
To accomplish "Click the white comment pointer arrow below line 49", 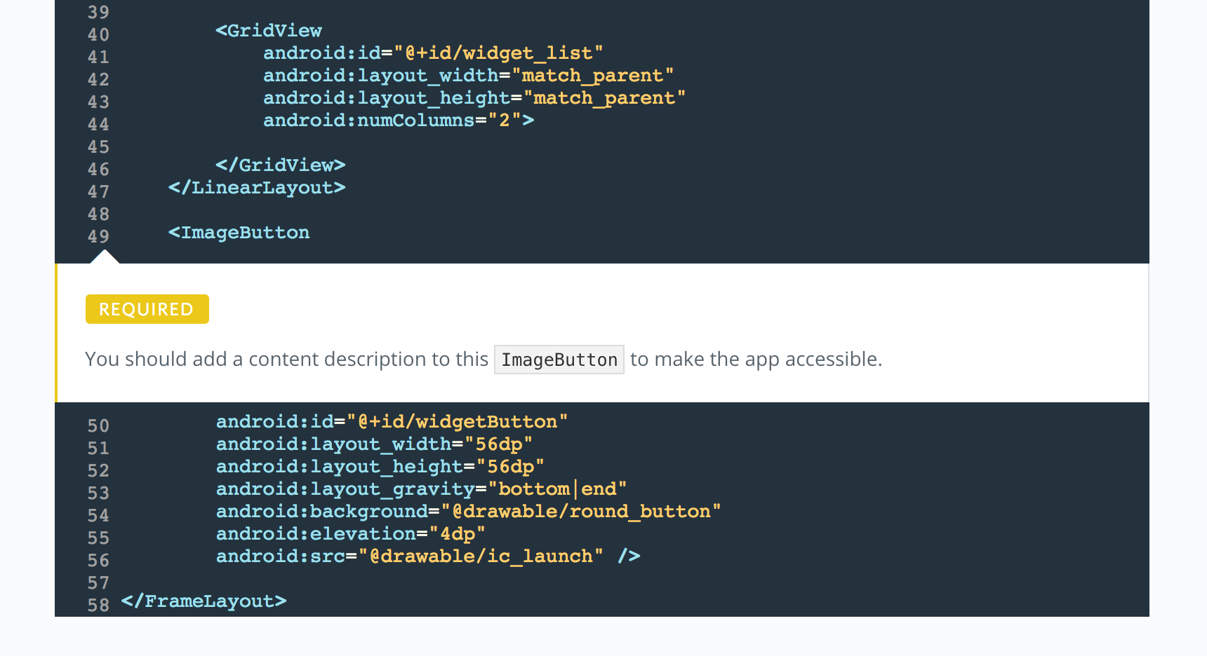I will coord(105,257).
